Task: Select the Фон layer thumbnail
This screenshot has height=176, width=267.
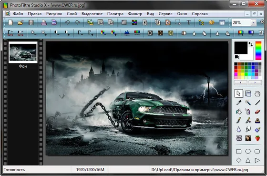Action: [x=23, y=52]
